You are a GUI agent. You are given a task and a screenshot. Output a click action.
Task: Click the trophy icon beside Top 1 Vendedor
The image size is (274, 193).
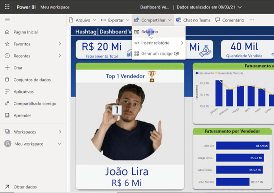tap(152, 76)
